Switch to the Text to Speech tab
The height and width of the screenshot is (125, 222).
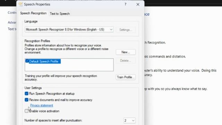[x=60, y=14]
